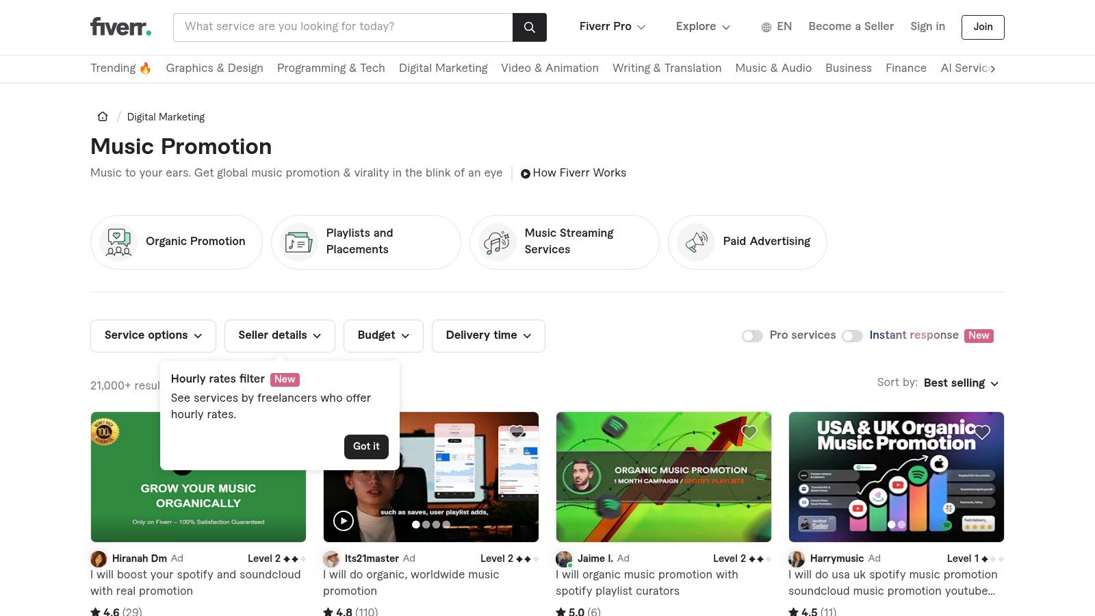Open the Delivery time dropdown
Screen dimensions: 1095x616
[489, 336]
